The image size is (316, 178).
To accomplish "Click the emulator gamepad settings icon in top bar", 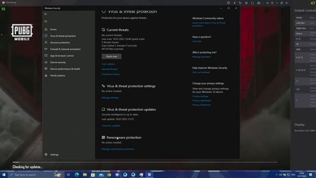I will pyautogui.click(x=259, y=3).
